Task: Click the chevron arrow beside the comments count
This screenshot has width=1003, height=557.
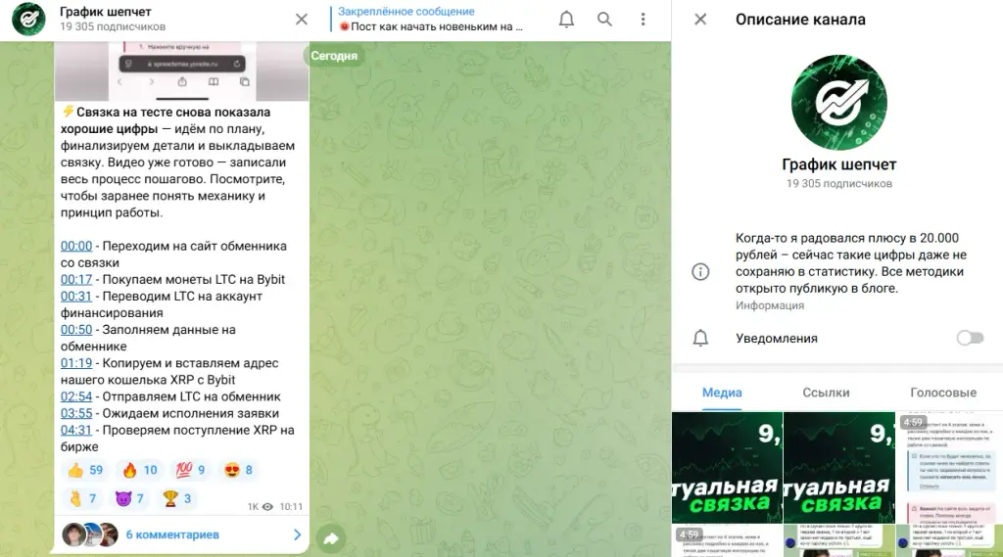Action: tap(298, 534)
